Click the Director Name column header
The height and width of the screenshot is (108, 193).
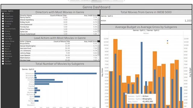pyautogui.click(x=26, y=16)
